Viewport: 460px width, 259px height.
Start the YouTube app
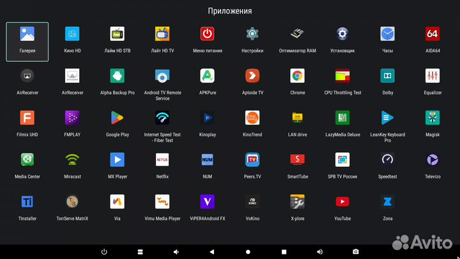[342, 202]
